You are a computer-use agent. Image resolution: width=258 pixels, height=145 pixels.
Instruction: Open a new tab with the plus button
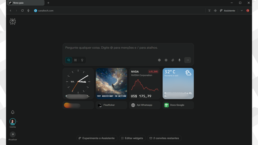(48, 3)
